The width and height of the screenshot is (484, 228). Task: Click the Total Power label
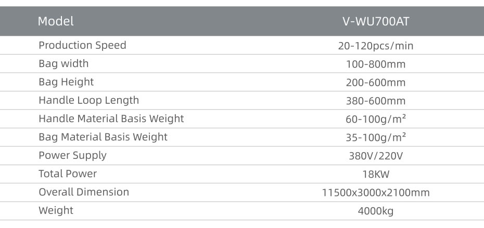68,174
